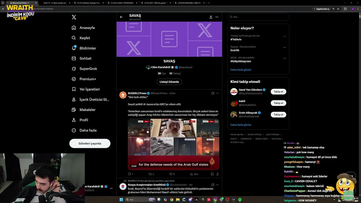The width and height of the screenshot is (361, 203).
Task: Open account switcher dots near Cävs Karahânlí
Action: tap(111, 188)
